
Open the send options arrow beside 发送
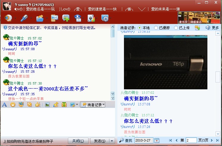[112, 141]
